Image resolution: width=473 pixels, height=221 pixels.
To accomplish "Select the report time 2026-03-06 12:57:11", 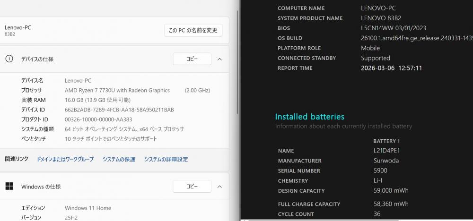I will click(391, 68).
